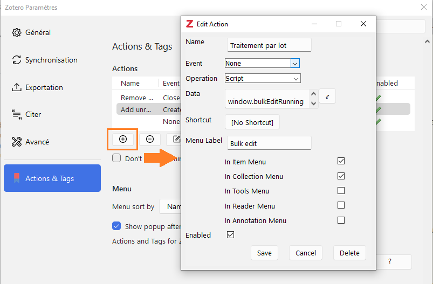Click the Data field with window.bulkEditRunning
Viewport: 433px width, 284px height.
click(268, 99)
